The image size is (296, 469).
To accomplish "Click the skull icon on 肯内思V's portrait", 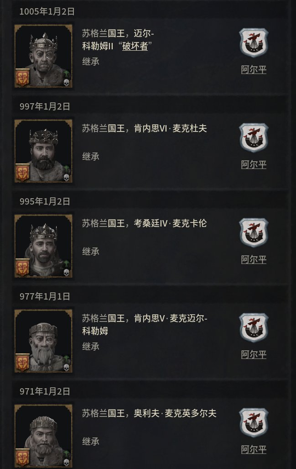I will (66, 368).
